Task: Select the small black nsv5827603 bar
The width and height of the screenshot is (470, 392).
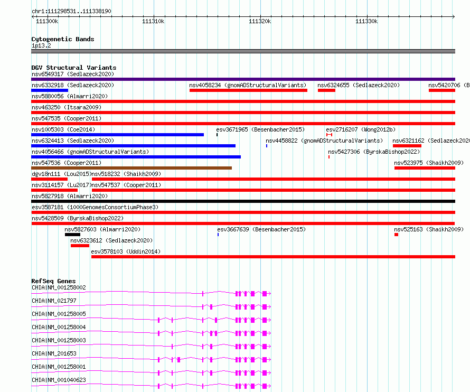Action: point(72,235)
